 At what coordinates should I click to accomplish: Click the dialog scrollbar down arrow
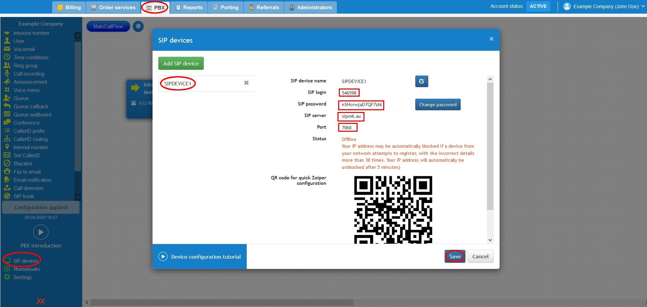coord(490,240)
